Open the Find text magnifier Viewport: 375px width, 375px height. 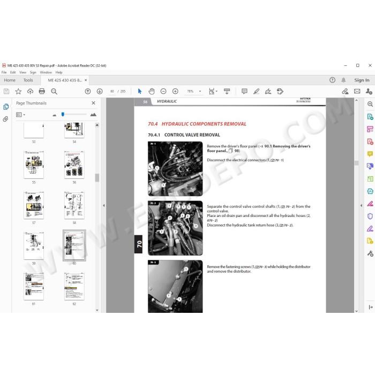click(x=54, y=91)
